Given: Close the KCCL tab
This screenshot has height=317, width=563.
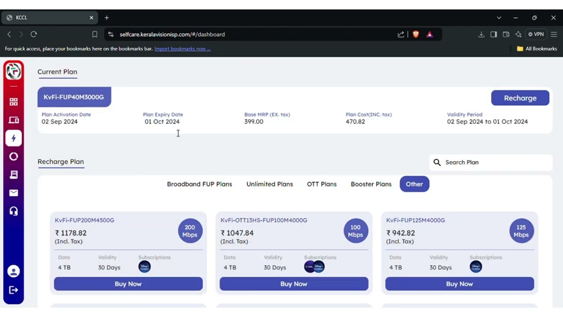Looking at the screenshot, I should [91, 18].
